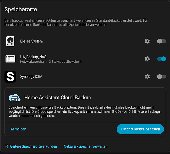Select the Dieses System label
170x154 pixels.
tap(31, 41)
